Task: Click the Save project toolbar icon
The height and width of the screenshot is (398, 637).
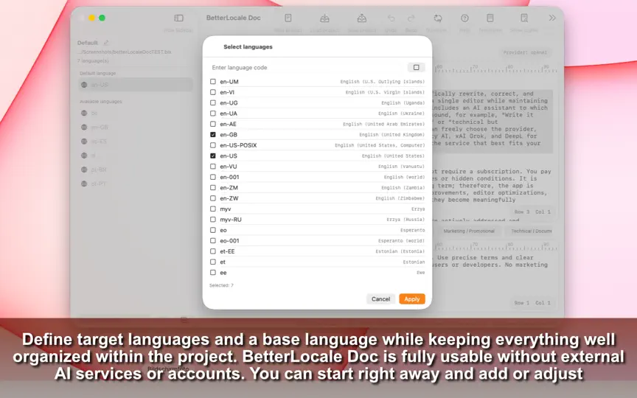Action: 361,18
